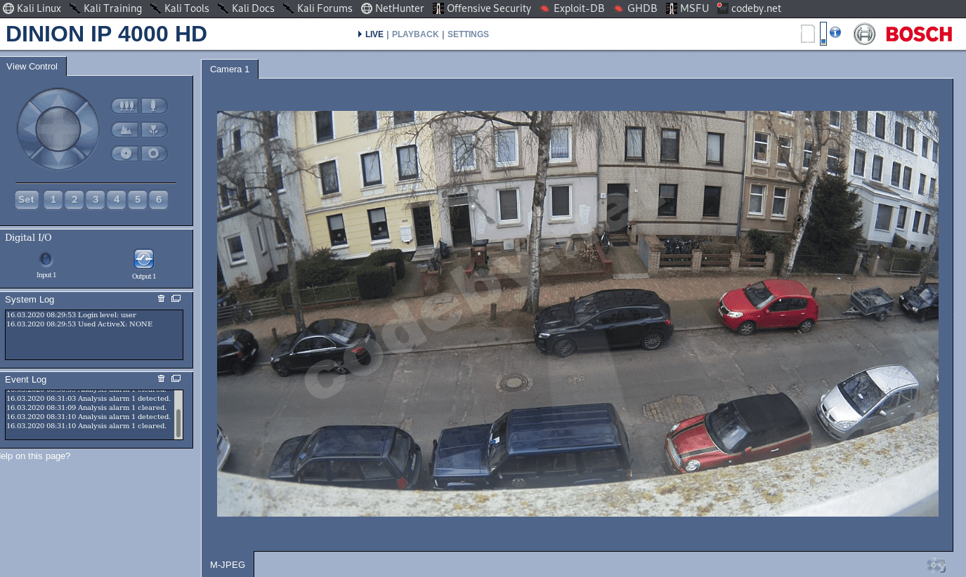This screenshot has height=577, width=966.
Task: Open the Kali Forums bookmark
Action: pyautogui.click(x=318, y=8)
